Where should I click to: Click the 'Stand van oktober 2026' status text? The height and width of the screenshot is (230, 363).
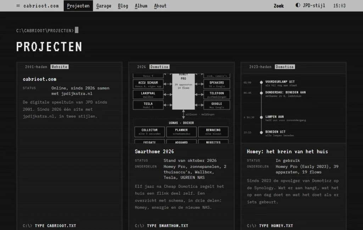[x=190, y=160]
